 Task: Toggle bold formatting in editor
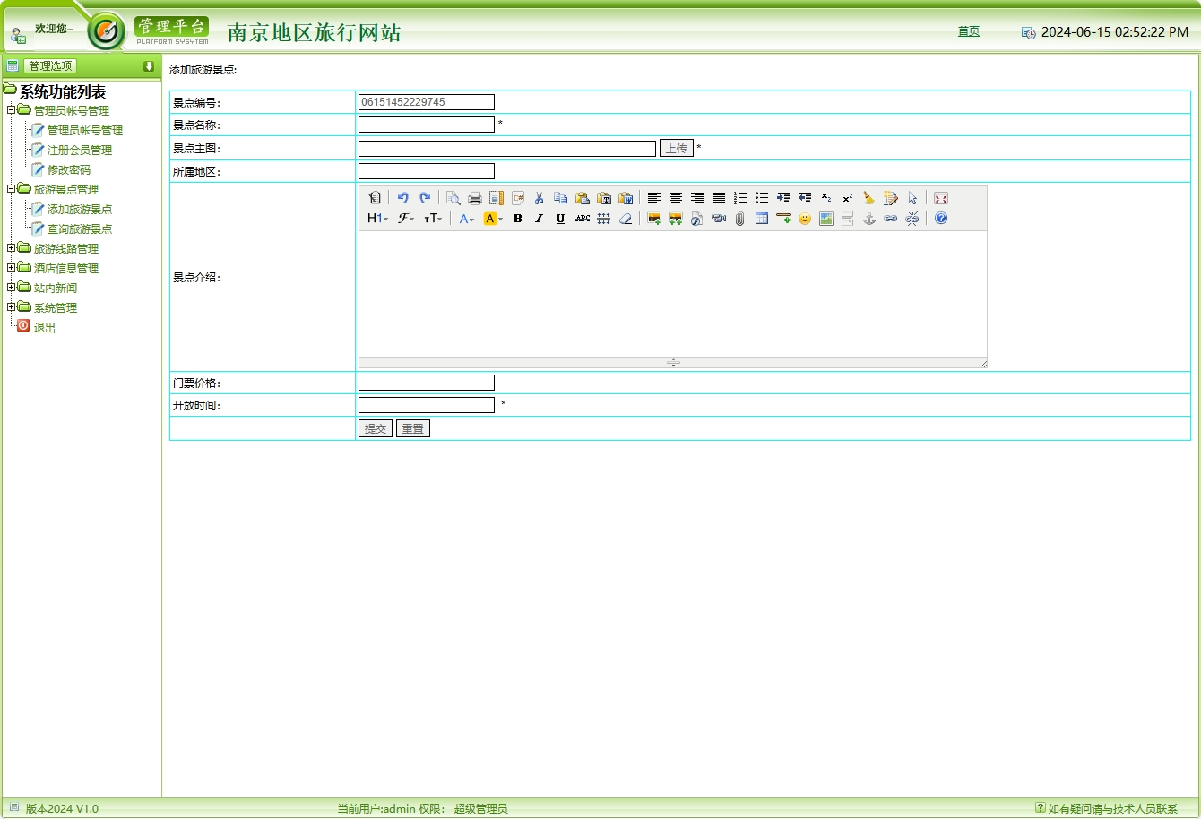pyautogui.click(x=517, y=219)
